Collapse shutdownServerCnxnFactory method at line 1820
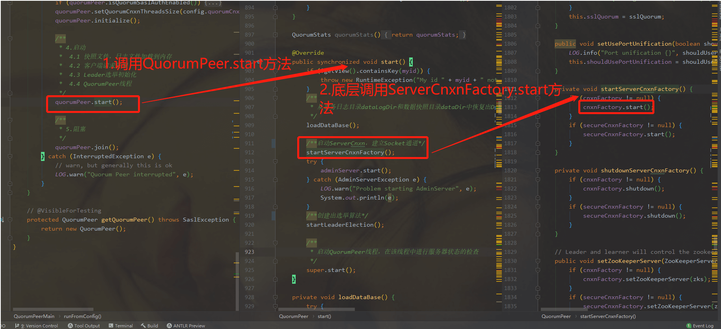The image size is (721, 329). [538, 170]
